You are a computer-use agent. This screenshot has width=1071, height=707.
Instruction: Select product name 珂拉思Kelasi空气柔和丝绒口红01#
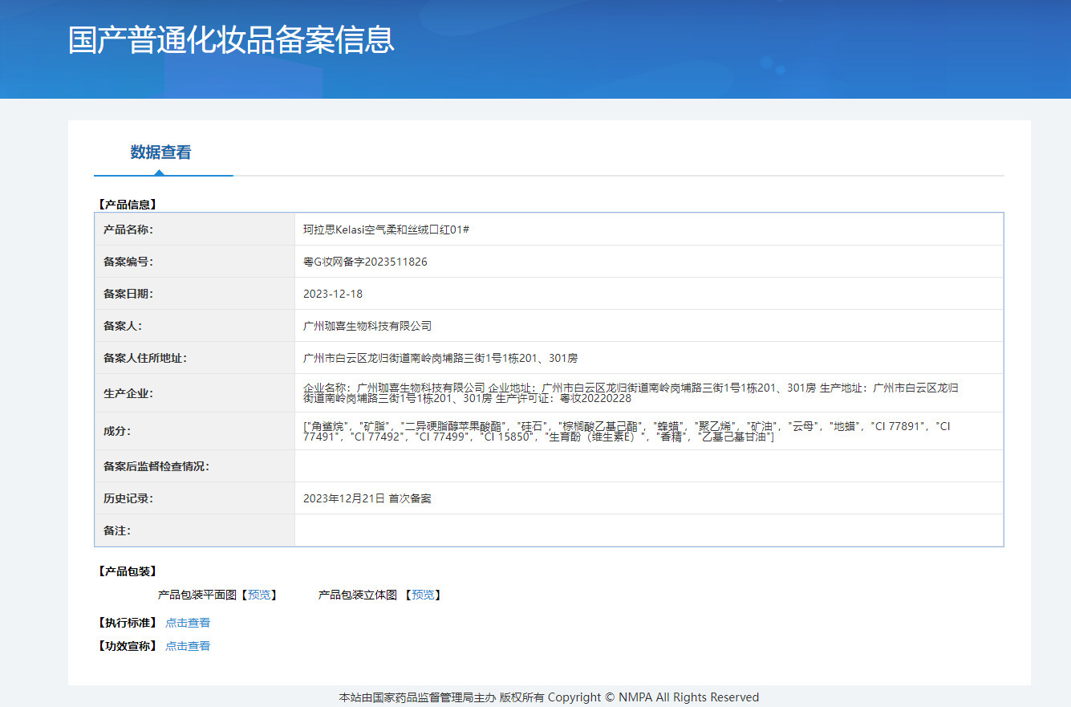[x=386, y=230]
